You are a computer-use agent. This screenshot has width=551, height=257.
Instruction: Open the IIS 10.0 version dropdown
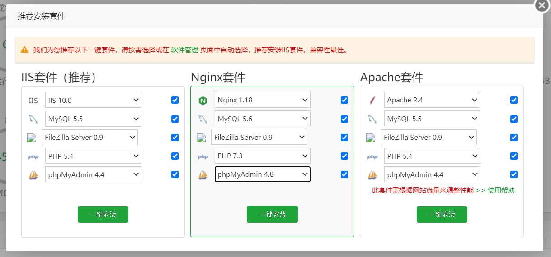(93, 100)
